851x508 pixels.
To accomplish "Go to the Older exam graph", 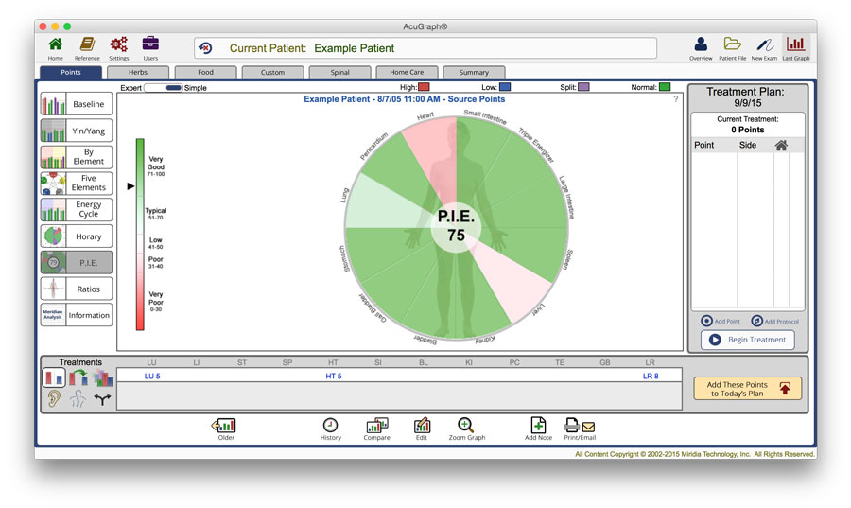I will point(225,429).
